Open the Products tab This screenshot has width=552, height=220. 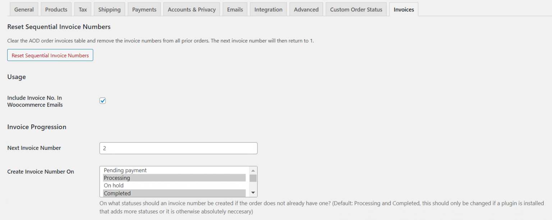56,9
